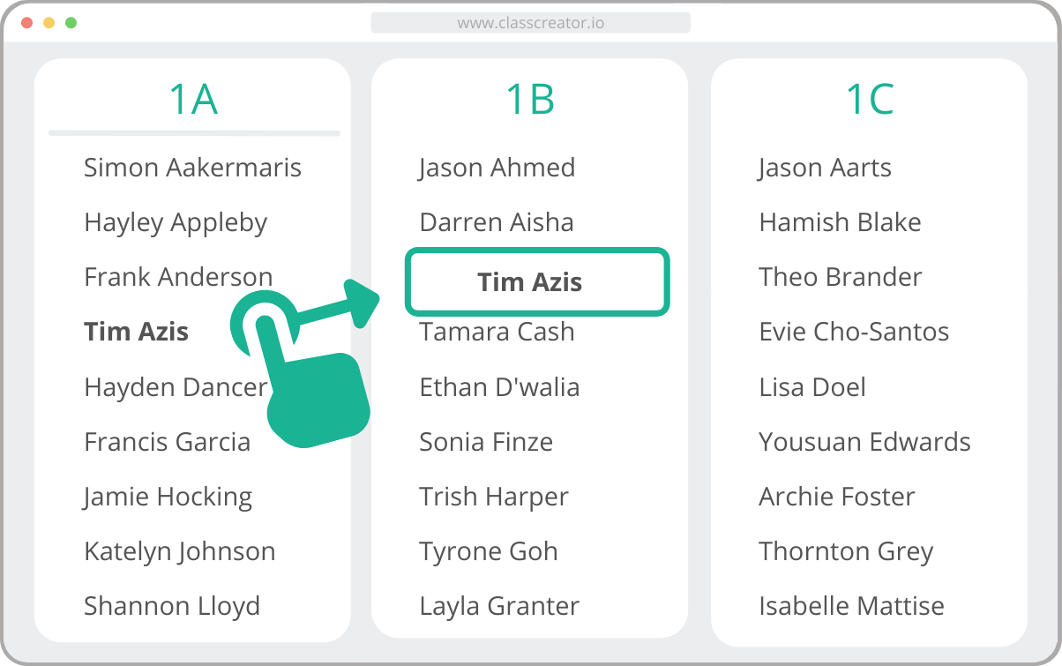Click the www.classcreator.io address bar

(x=530, y=23)
